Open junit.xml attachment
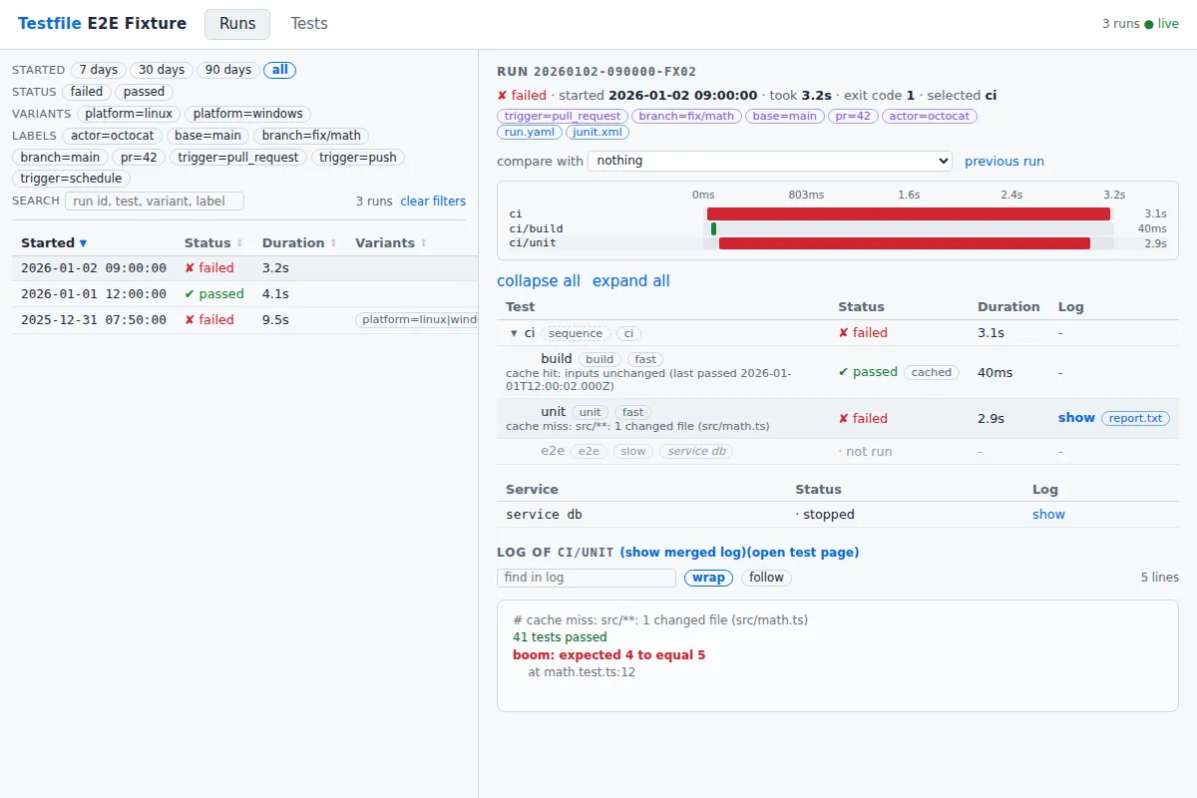1197x798 pixels. (x=598, y=132)
